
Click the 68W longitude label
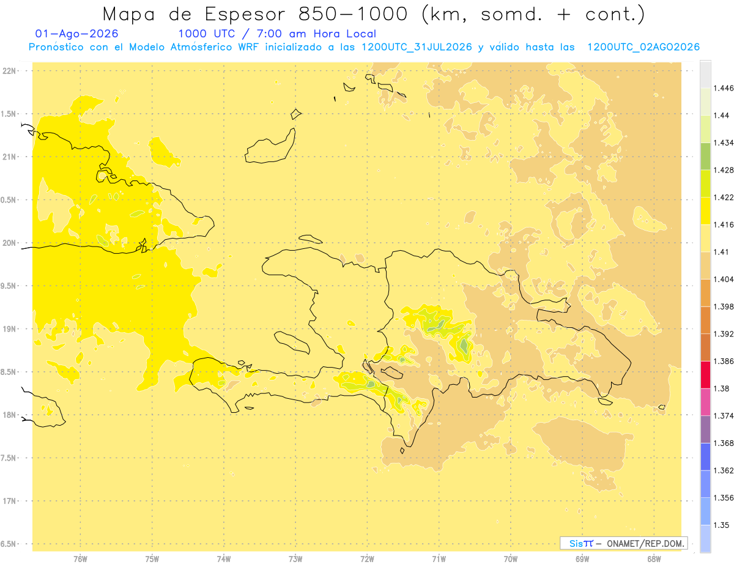click(654, 559)
